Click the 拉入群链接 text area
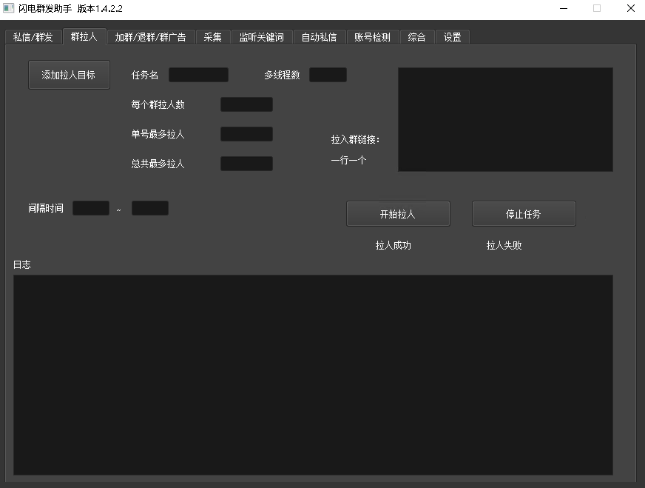 (x=505, y=119)
